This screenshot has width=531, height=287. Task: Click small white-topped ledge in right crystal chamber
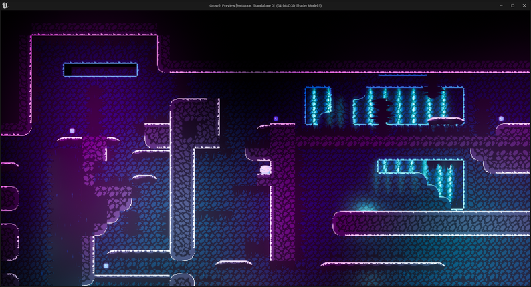[446, 121]
